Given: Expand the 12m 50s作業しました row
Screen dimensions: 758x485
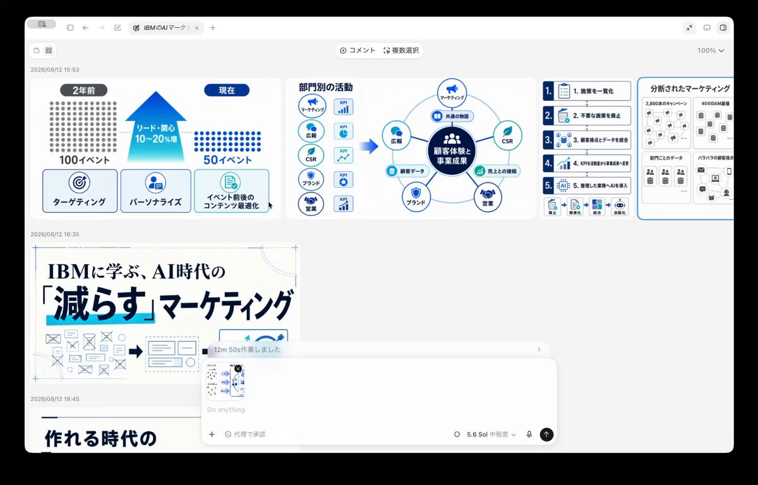Looking at the screenshot, I should click(x=379, y=349).
